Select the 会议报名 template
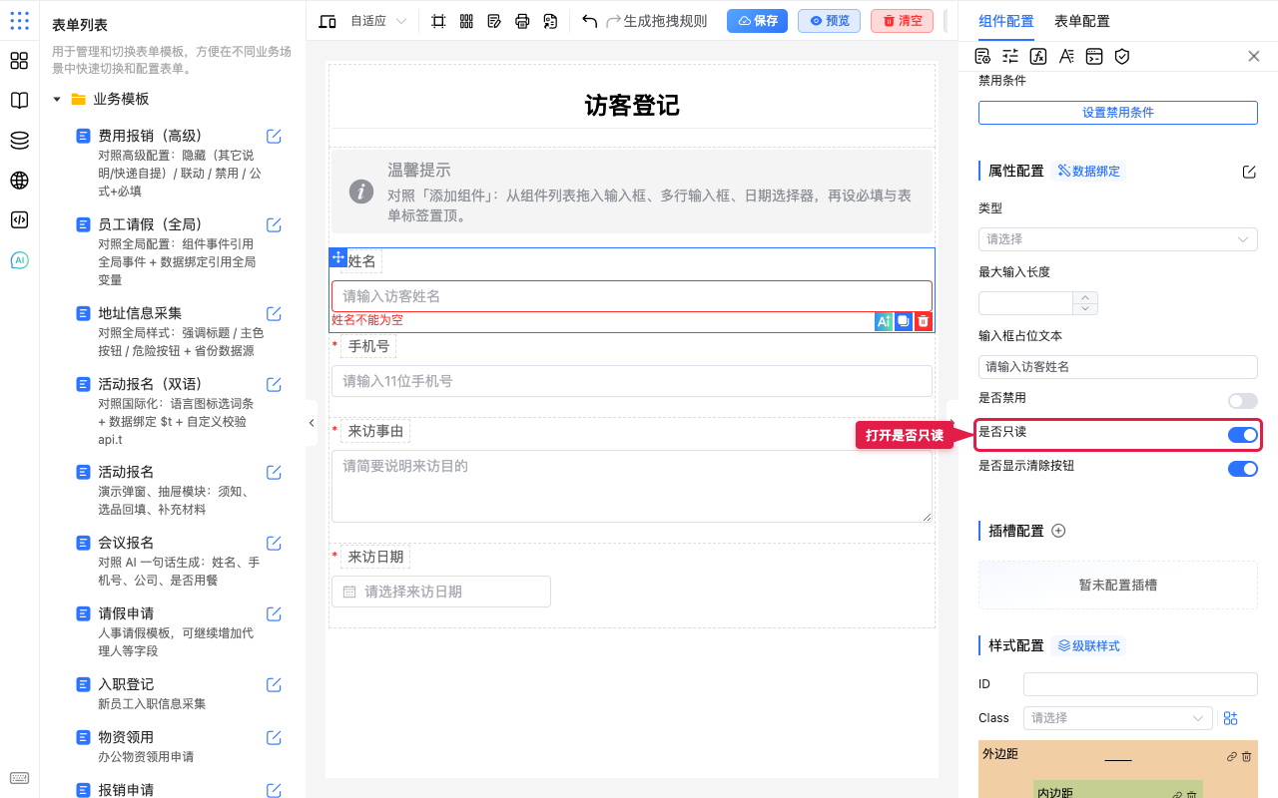The image size is (1278, 798). [x=126, y=543]
